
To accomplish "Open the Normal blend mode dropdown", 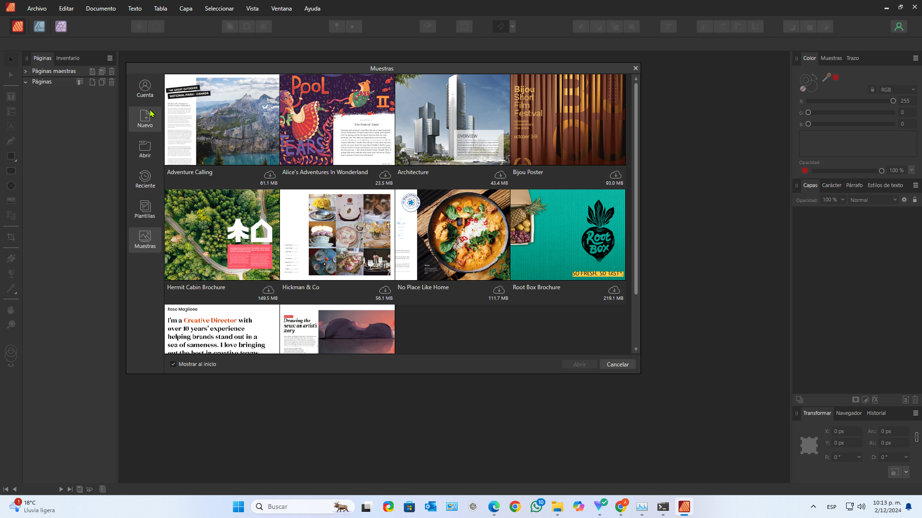I will (x=873, y=200).
